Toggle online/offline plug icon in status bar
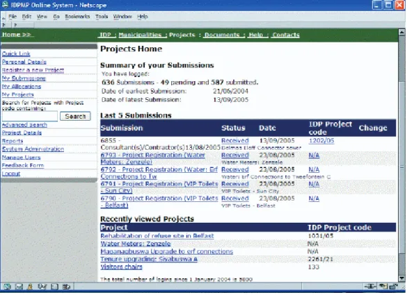The height and width of the screenshot is (295, 407). 370,286
